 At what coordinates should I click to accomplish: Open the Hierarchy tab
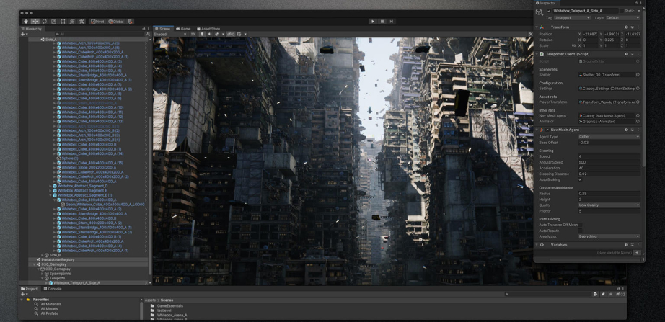tap(32, 29)
